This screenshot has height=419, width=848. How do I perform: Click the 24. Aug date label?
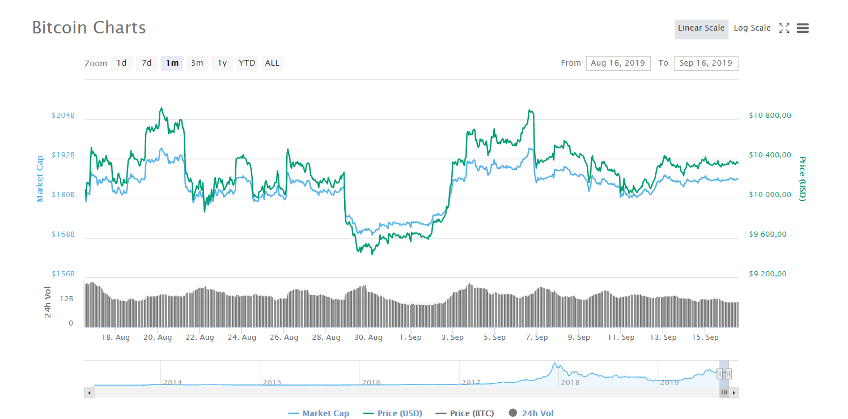tap(241, 337)
